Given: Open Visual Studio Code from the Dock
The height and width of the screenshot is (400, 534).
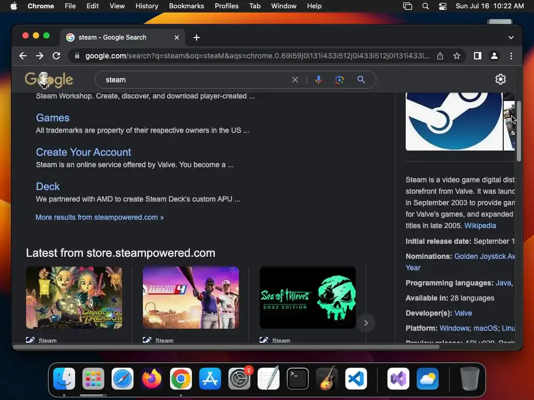Looking at the screenshot, I should [356, 379].
